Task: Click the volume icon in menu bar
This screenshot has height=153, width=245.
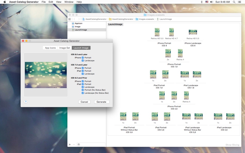Action: click(211, 2)
